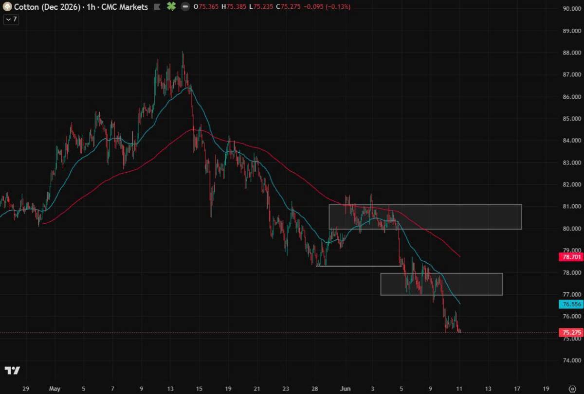Select the teal 76.556 moving average price label
This screenshot has width=584, height=394.
click(571, 304)
